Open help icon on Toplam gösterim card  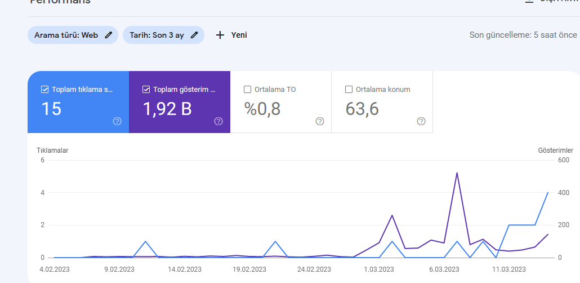point(218,121)
